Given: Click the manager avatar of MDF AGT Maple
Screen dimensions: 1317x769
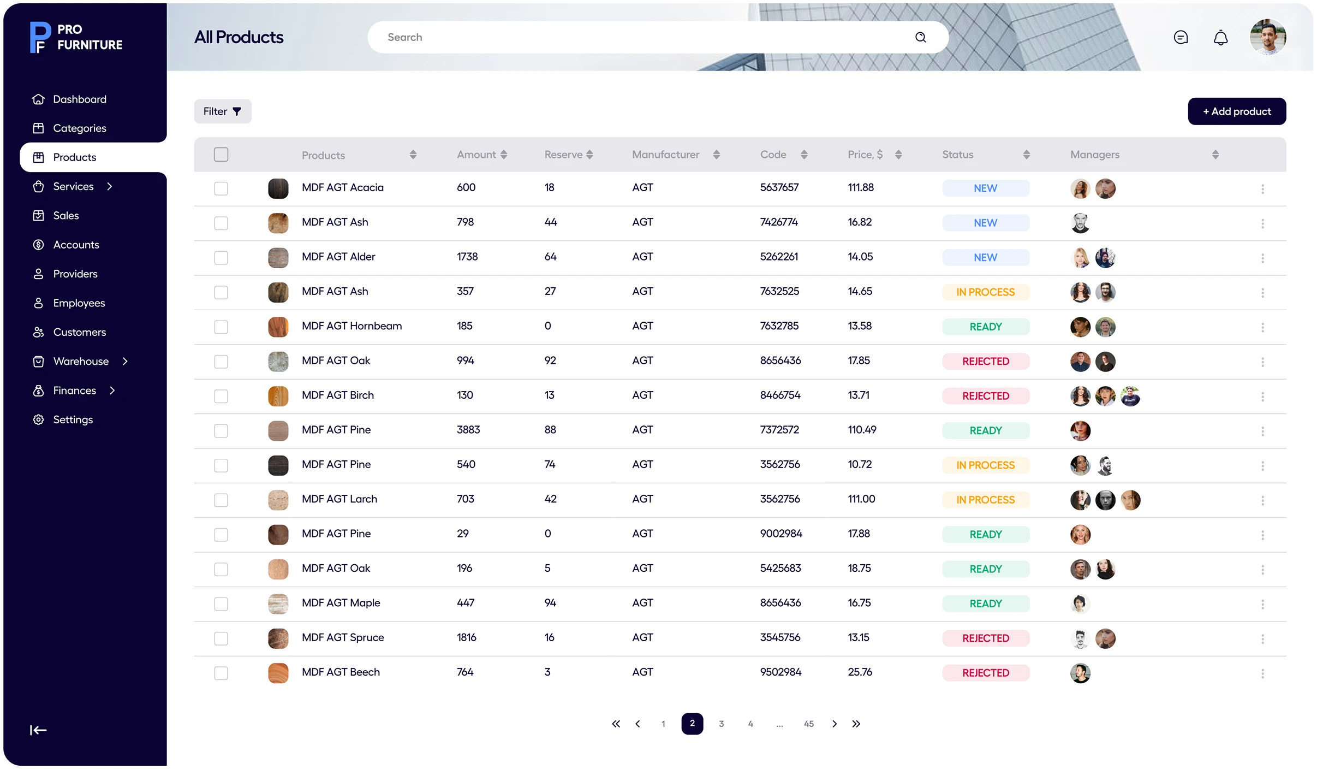Looking at the screenshot, I should click(x=1080, y=604).
